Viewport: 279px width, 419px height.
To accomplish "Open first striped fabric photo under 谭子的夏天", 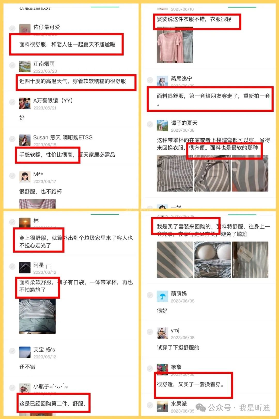I will click(175, 173).
